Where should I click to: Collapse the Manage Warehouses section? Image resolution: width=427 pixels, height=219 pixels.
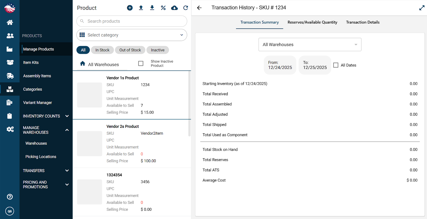coord(46,130)
